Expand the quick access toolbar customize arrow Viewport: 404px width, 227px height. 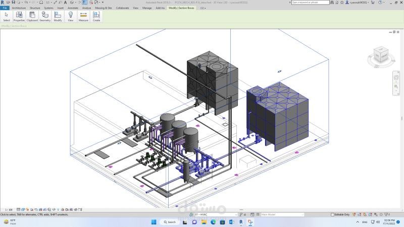coord(103,3)
